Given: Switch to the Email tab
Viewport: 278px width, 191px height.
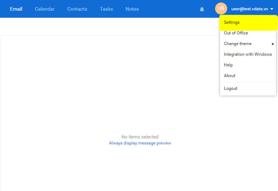Looking at the screenshot, I should (x=16, y=9).
